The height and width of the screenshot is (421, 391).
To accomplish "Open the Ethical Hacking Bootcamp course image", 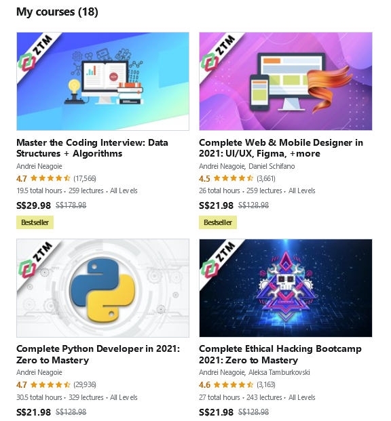I will coord(286,288).
